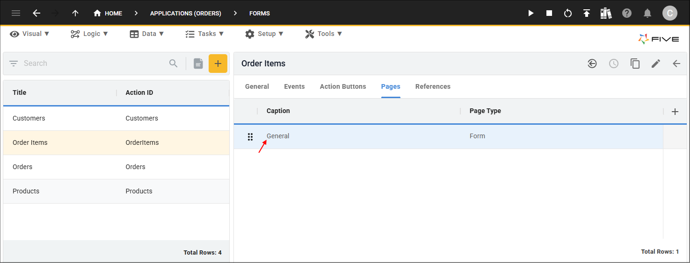This screenshot has height=263, width=690.
Task: Switch to the Events tab
Action: 294,86
